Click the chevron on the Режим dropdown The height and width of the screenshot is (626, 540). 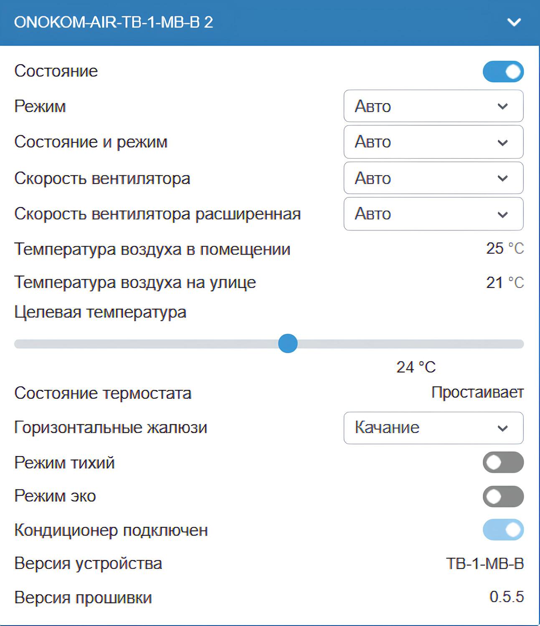503,106
